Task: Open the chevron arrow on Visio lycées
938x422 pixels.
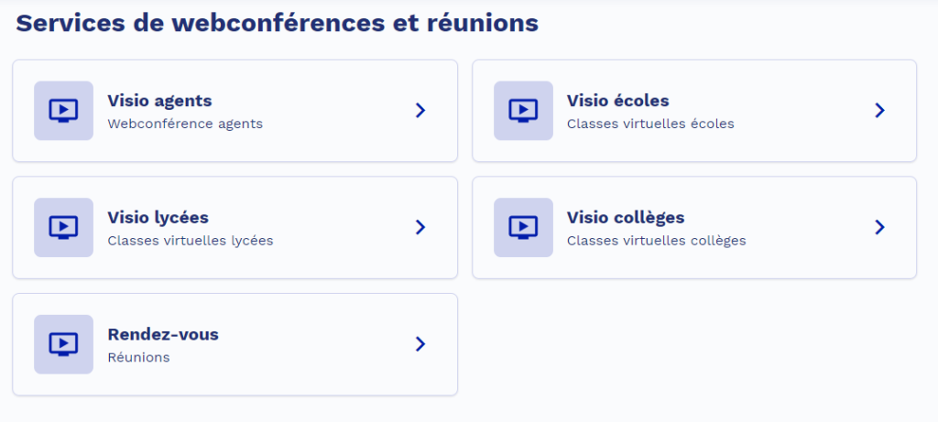Action: [420, 227]
